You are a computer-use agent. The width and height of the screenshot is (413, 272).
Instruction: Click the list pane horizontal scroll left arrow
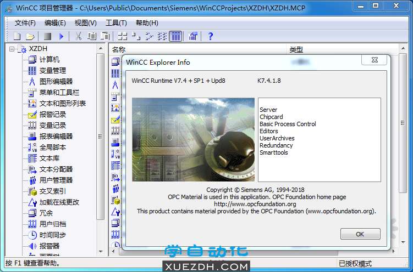click(113, 252)
